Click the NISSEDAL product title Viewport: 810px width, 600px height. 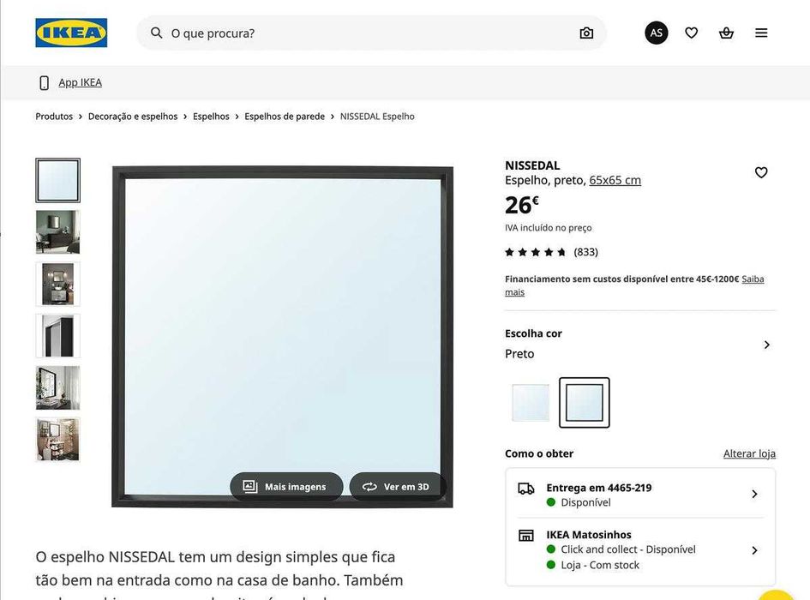coord(532,165)
